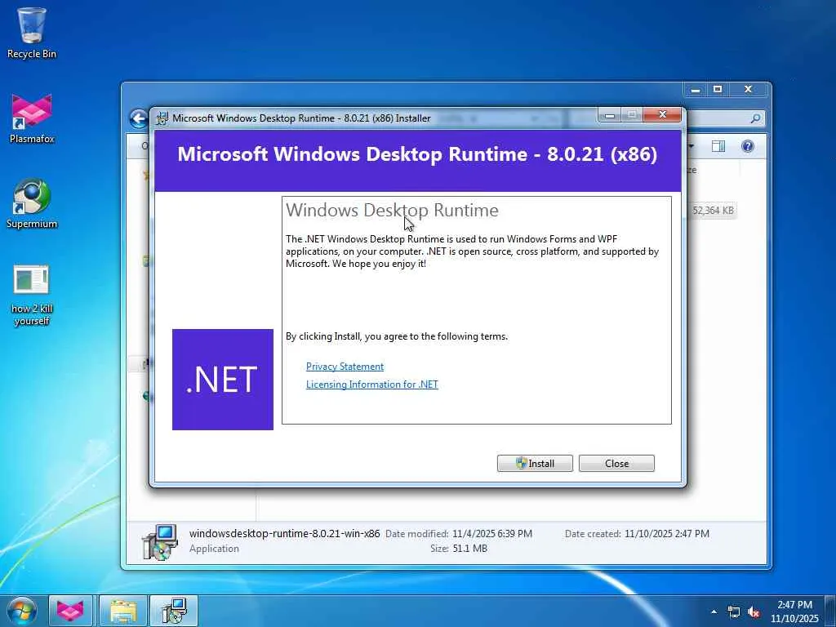
Task: Click the Size value 51.1 MB
Action: pyautogui.click(x=469, y=548)
